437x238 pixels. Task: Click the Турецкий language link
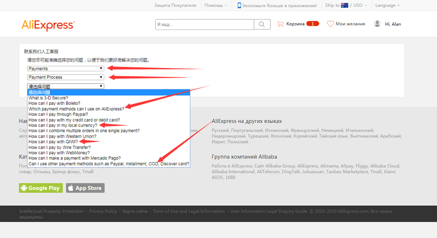(258, 136)
